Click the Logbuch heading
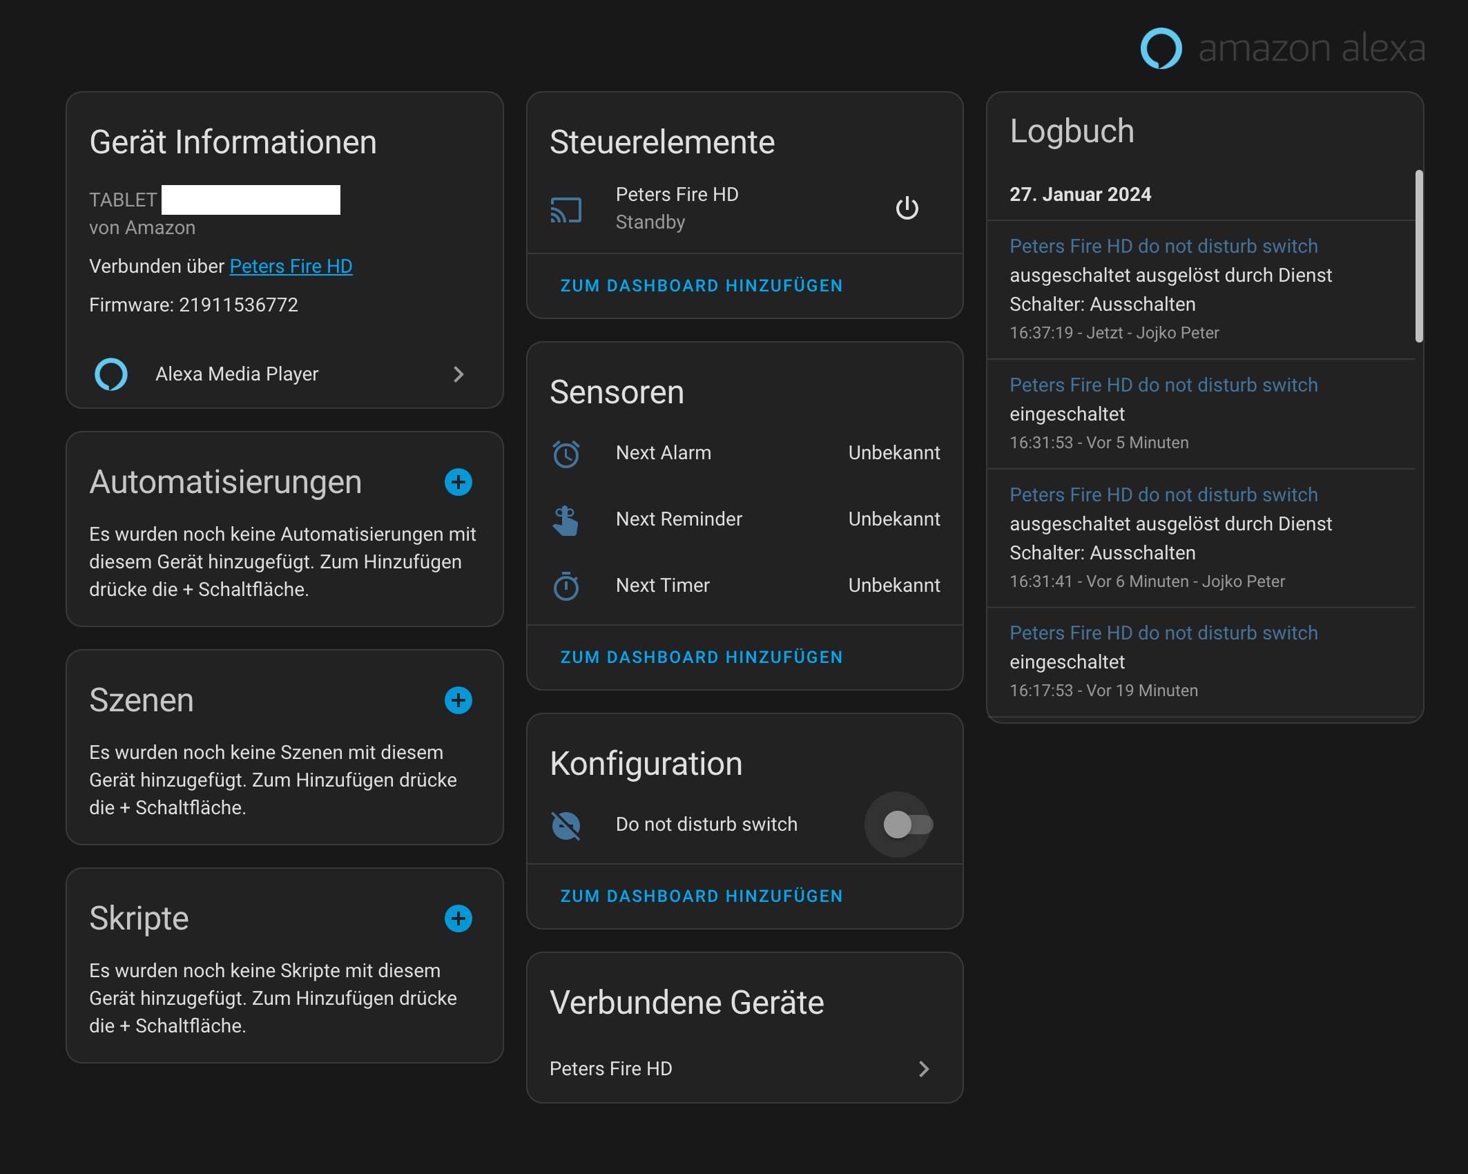Screen dimensions: 1468x1174 pyautogui.click(x=1072, y=131)
